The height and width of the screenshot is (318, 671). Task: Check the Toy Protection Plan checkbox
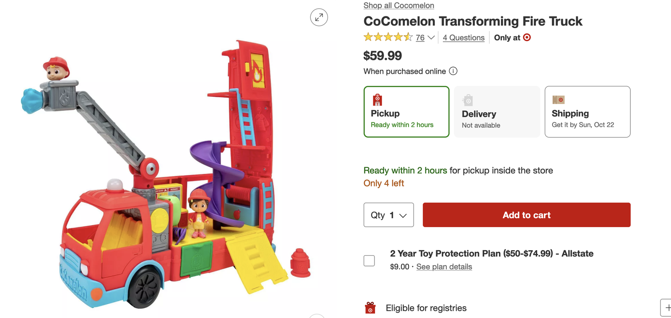coord(369,261)
